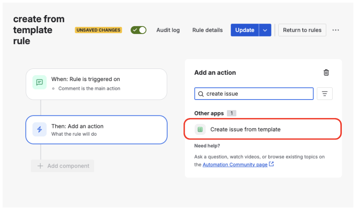Click the magnifier icon in the search field
Viewport: 357px width, 210px height.
(201, 94)
